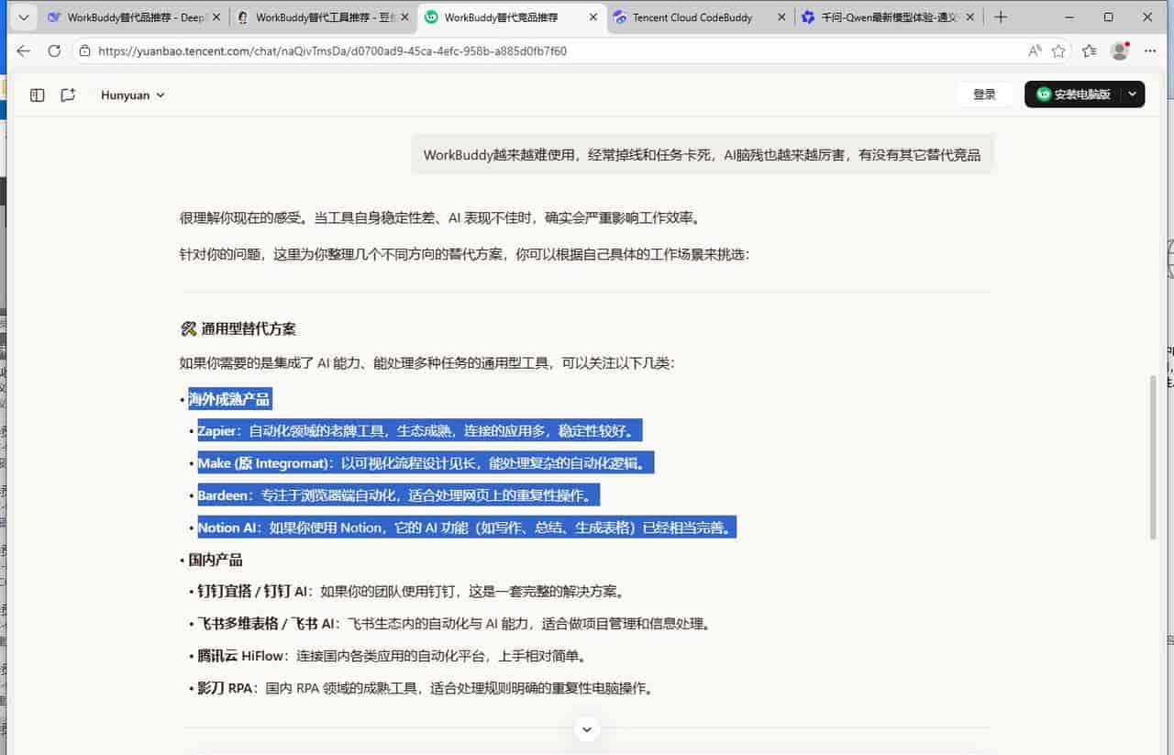Open the browser tab list dropdown
The width and height of the screenshot is (1174, 755).
click(x=23, y=17)
